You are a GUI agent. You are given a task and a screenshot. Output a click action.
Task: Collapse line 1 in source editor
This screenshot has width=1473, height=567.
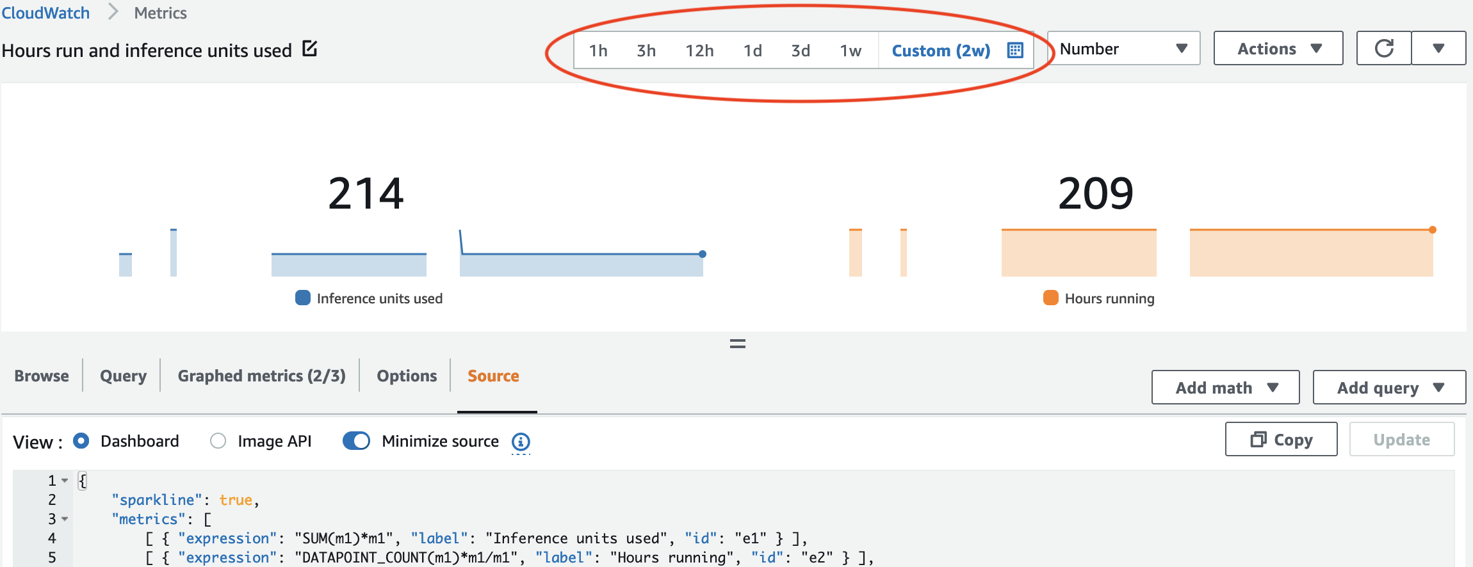(x=65, y=481)
